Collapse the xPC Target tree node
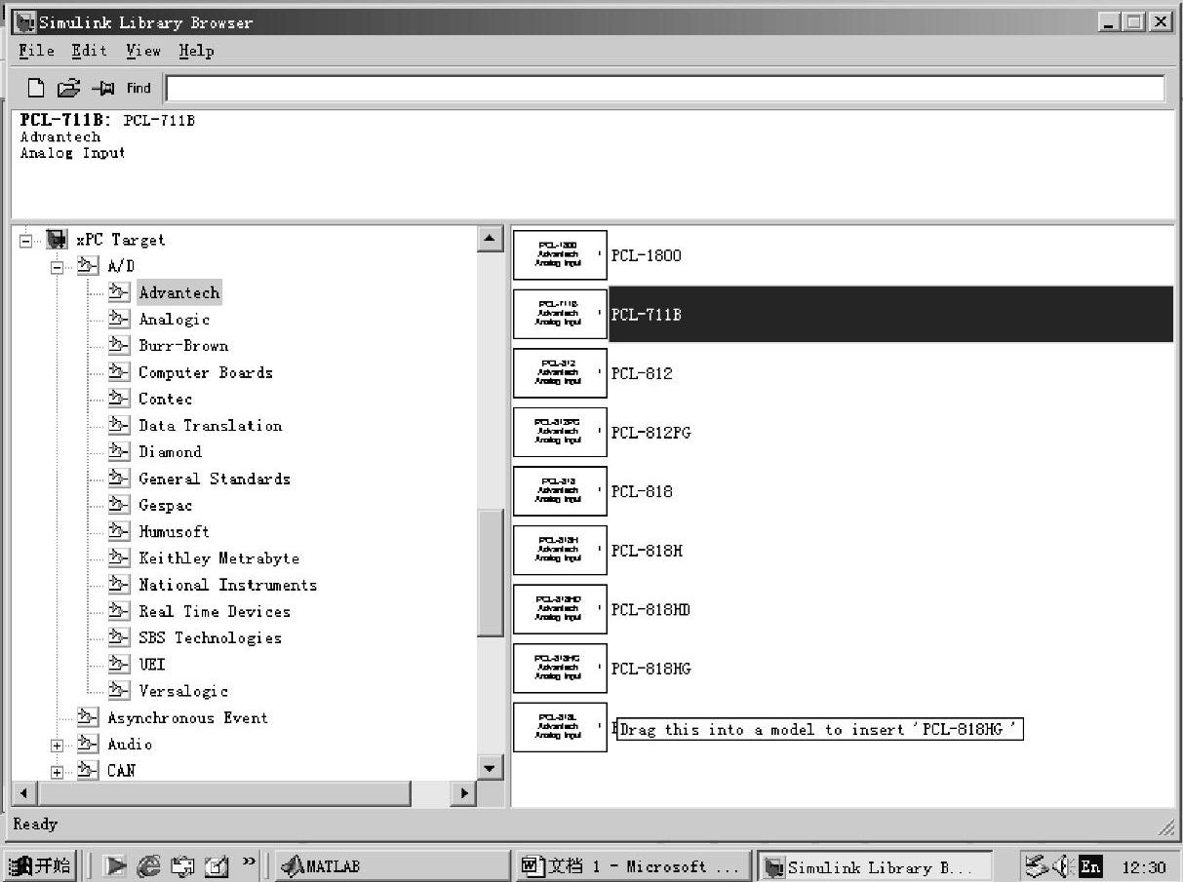1183x882 pixels. 25,240
